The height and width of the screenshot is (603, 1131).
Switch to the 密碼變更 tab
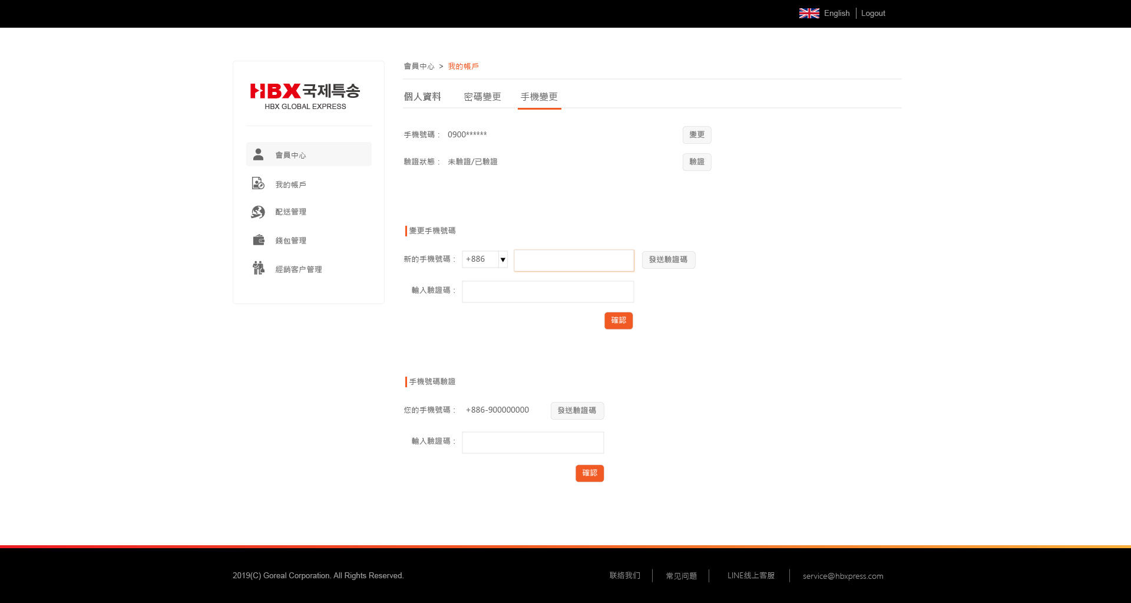482,97
